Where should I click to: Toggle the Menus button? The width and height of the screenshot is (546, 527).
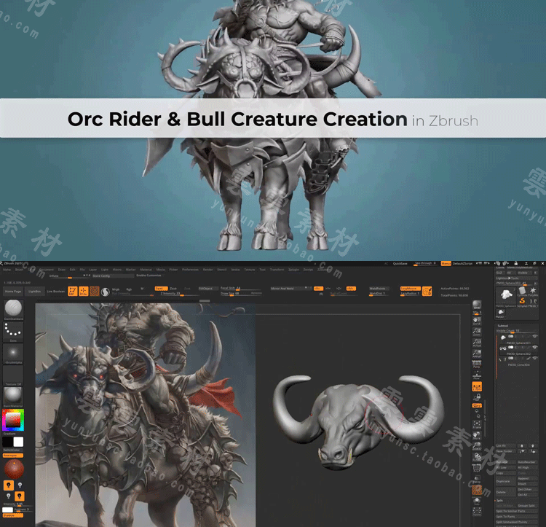tap(446, 264)
